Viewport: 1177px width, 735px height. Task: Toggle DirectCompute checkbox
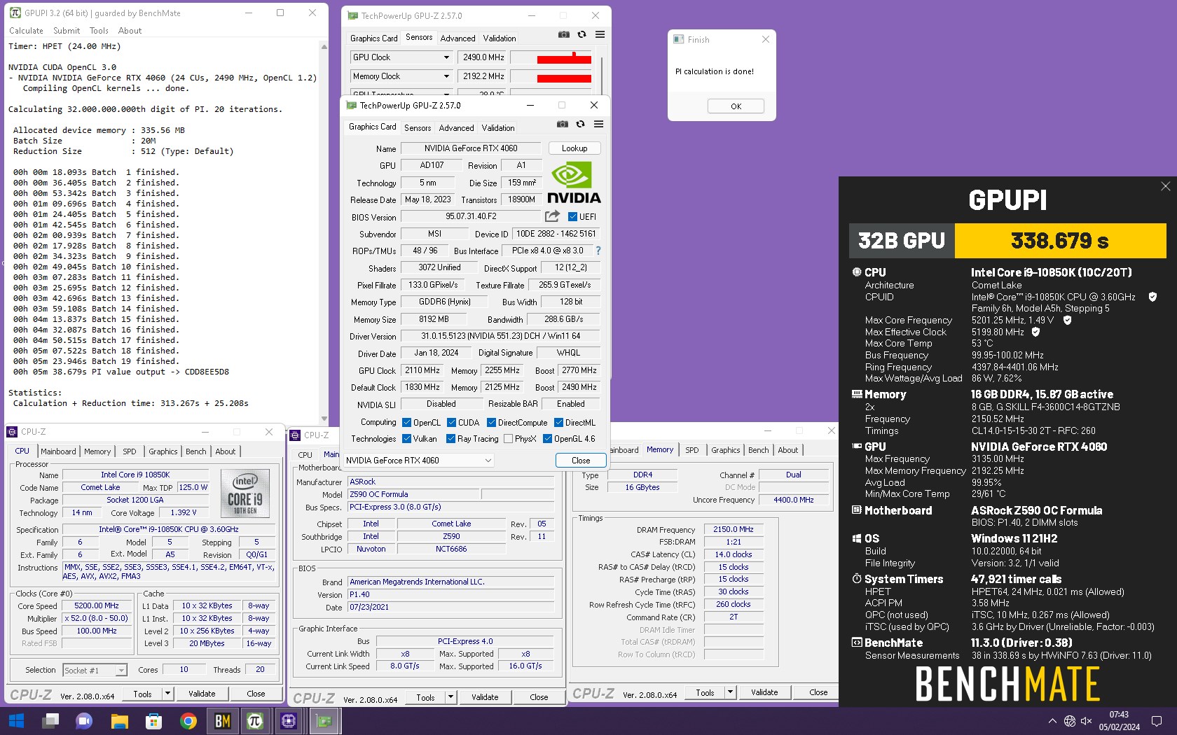point(492,423)
